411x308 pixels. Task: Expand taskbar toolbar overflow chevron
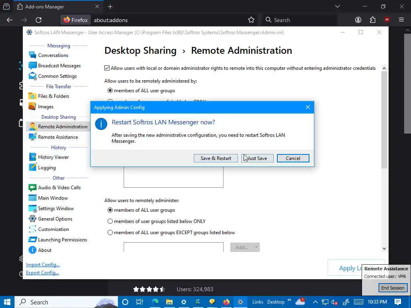[289, 300]
